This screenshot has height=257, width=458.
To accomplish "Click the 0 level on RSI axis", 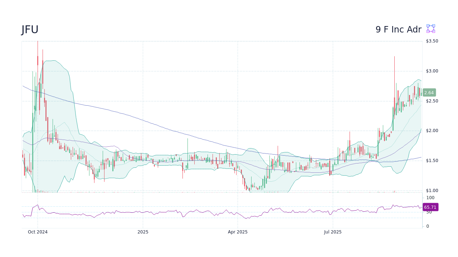I will click(x=427, y=226).
